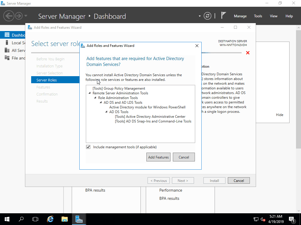Select Dashboard in the left navigation pane
Screen dimensions: 301x225
13,35
